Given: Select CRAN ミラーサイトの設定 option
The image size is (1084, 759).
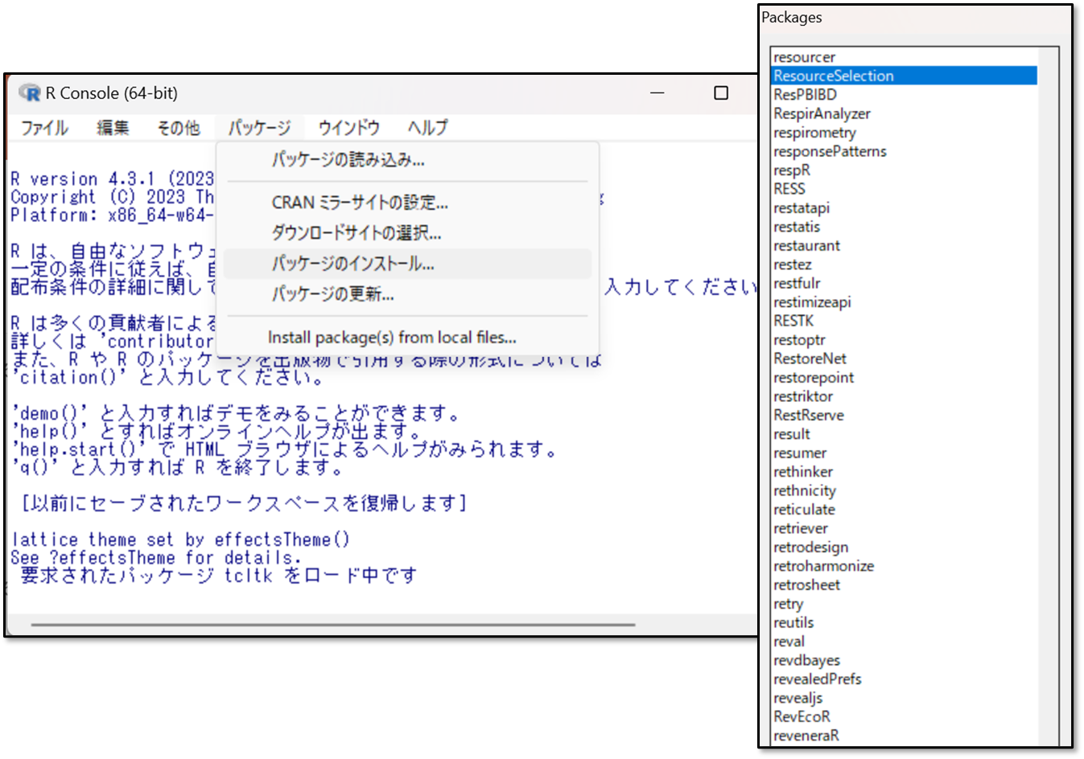Looking at the screenshot, I should (x=360, y=203).
